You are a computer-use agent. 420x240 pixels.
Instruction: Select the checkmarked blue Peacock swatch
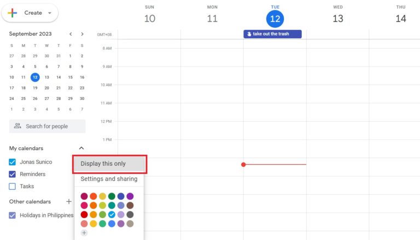click(x=112, y=214)
